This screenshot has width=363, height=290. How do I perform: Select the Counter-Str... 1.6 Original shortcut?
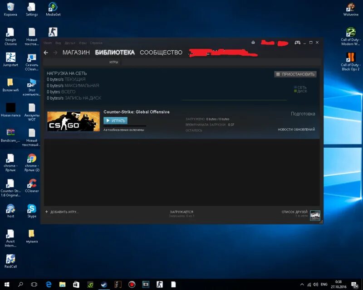(10, 188)
